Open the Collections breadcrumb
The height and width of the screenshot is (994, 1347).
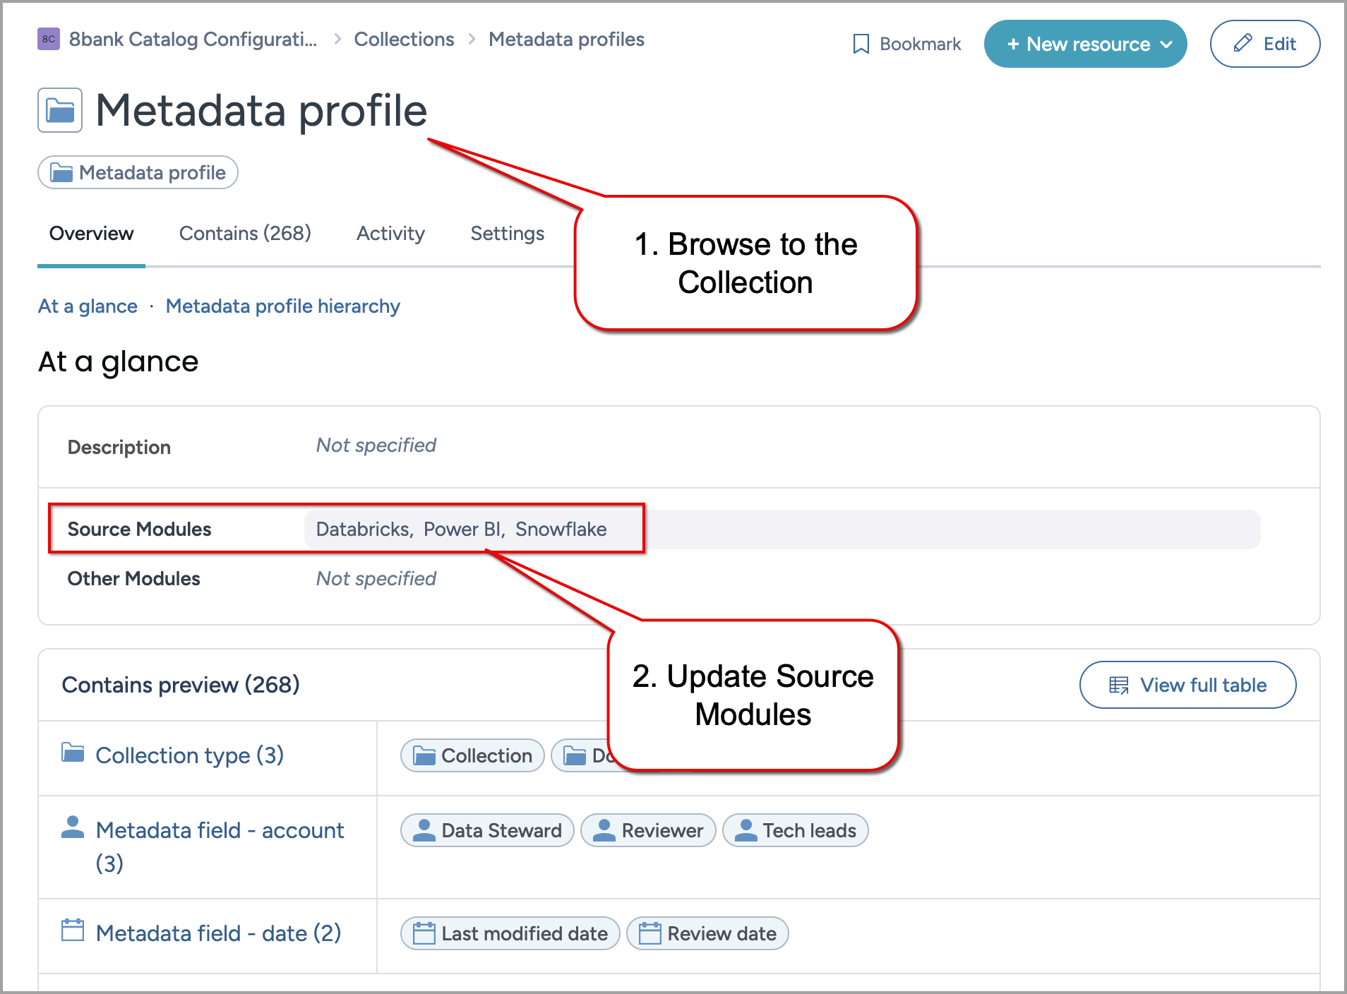[404, 40]
